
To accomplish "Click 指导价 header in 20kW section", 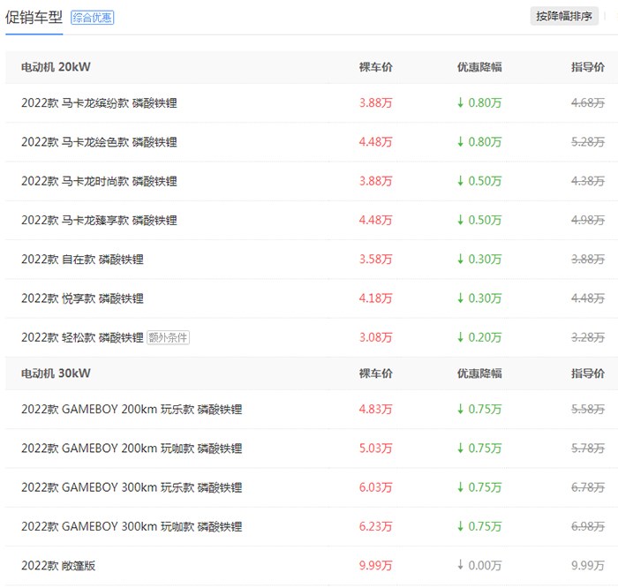I will 588,67.
